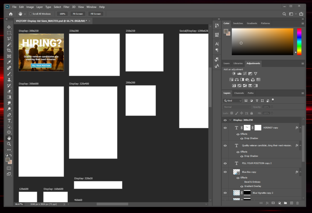Image resolution: width=312 pixels, height=213 pixels.
Task: Activate the Type tool
Action: 9,121
